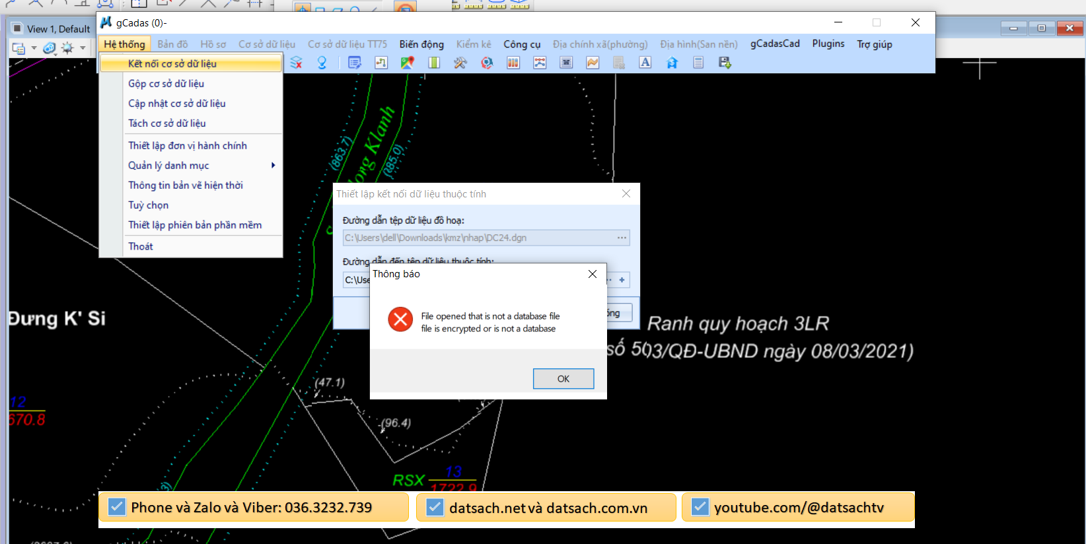
Task: Click checkbox beside Phone và Zalo banner
Action: pyautogui.click(x=117, y=507)
